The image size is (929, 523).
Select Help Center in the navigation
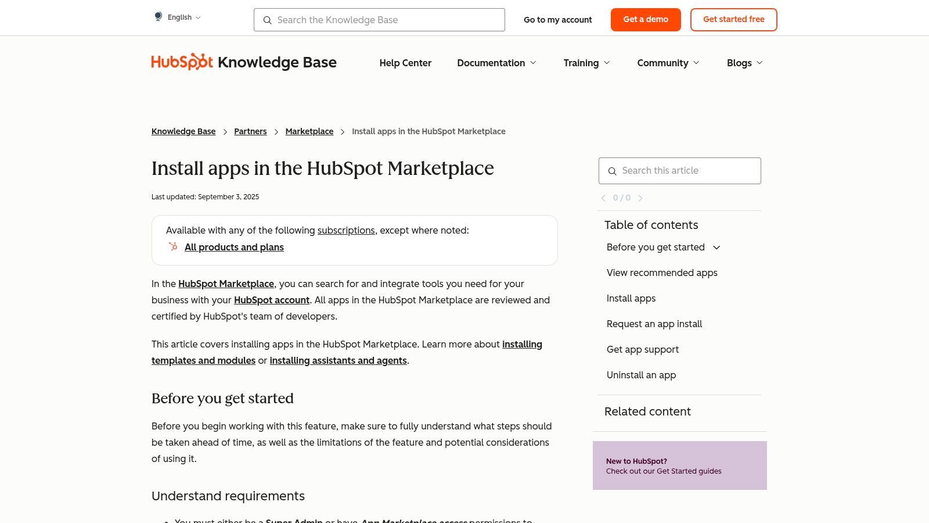tap(405, 63)
